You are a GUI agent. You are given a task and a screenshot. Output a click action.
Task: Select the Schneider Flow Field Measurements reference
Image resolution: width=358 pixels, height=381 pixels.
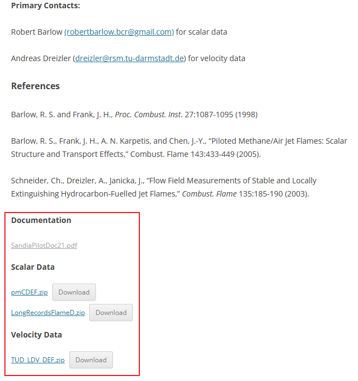164,187
